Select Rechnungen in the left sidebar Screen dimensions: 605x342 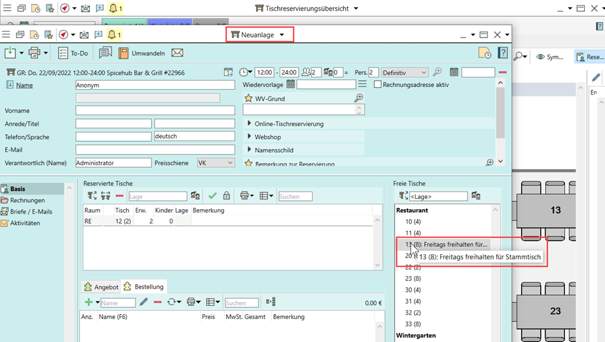click(x=27, y=200)
